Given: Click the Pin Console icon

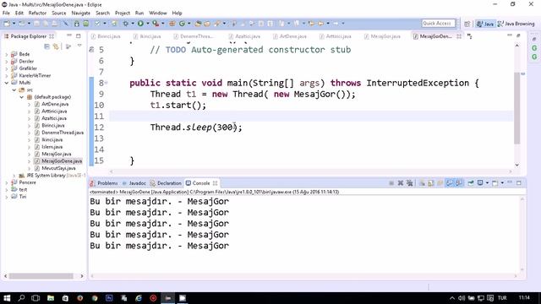Looking at the screenshot, I should [x=471, y=183].
